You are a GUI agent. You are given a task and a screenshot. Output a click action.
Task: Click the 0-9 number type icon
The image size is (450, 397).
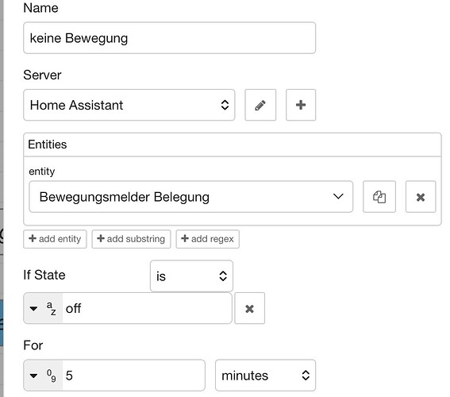pyautogui.click(x=52, y=376)
